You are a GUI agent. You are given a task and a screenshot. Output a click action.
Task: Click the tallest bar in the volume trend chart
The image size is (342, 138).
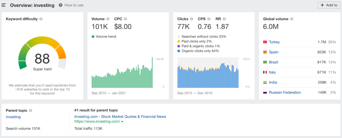[152, 73]
